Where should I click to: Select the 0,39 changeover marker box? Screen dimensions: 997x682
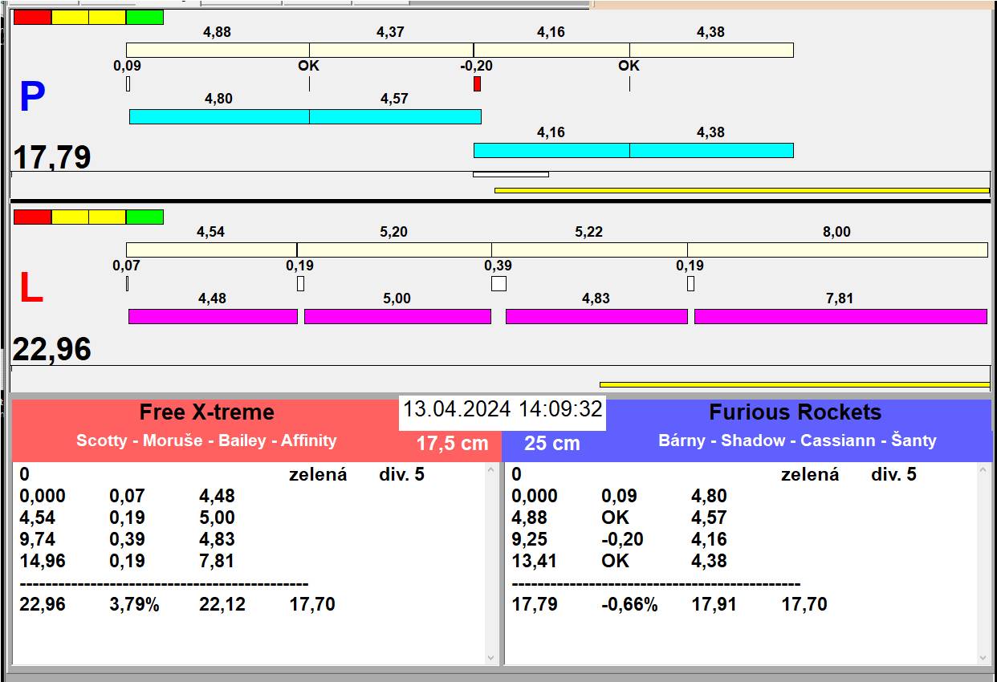(x=498, y=283)
